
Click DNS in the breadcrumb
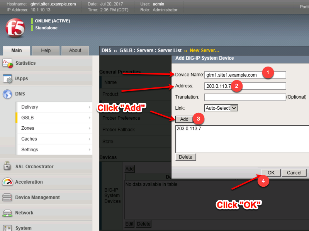107,50
